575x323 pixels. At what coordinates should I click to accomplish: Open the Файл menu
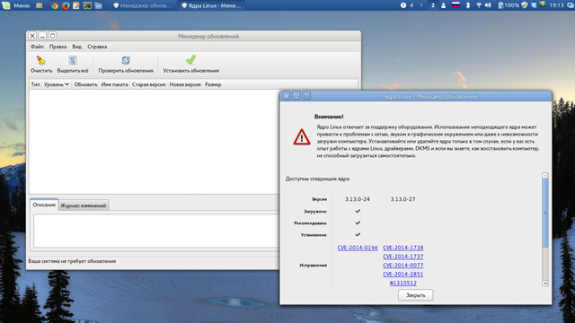(x=37, y=47)
